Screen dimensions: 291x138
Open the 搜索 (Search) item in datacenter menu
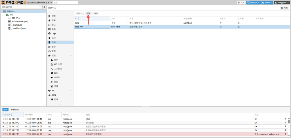coord(54,16)
